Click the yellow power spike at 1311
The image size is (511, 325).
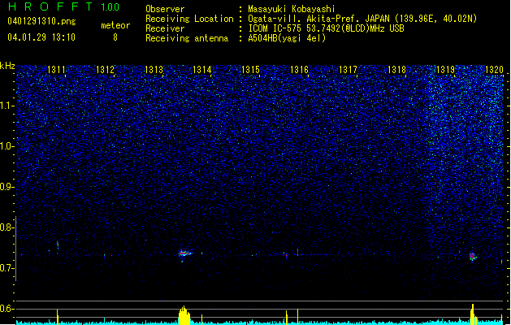[58, 317]
